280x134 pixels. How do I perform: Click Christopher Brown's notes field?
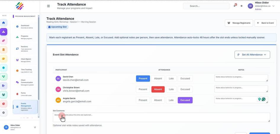241,89
